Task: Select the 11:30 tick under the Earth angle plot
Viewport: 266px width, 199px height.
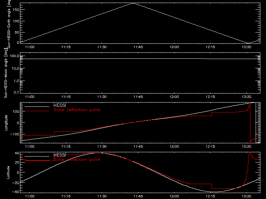Action: coord(102,47)
